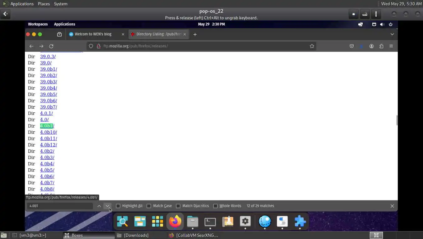Open the 39.0b7/ directory link

click(x=49, y=107)
